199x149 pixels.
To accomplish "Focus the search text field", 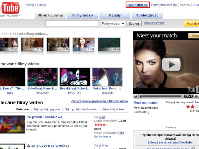I will tap(72, 24).
